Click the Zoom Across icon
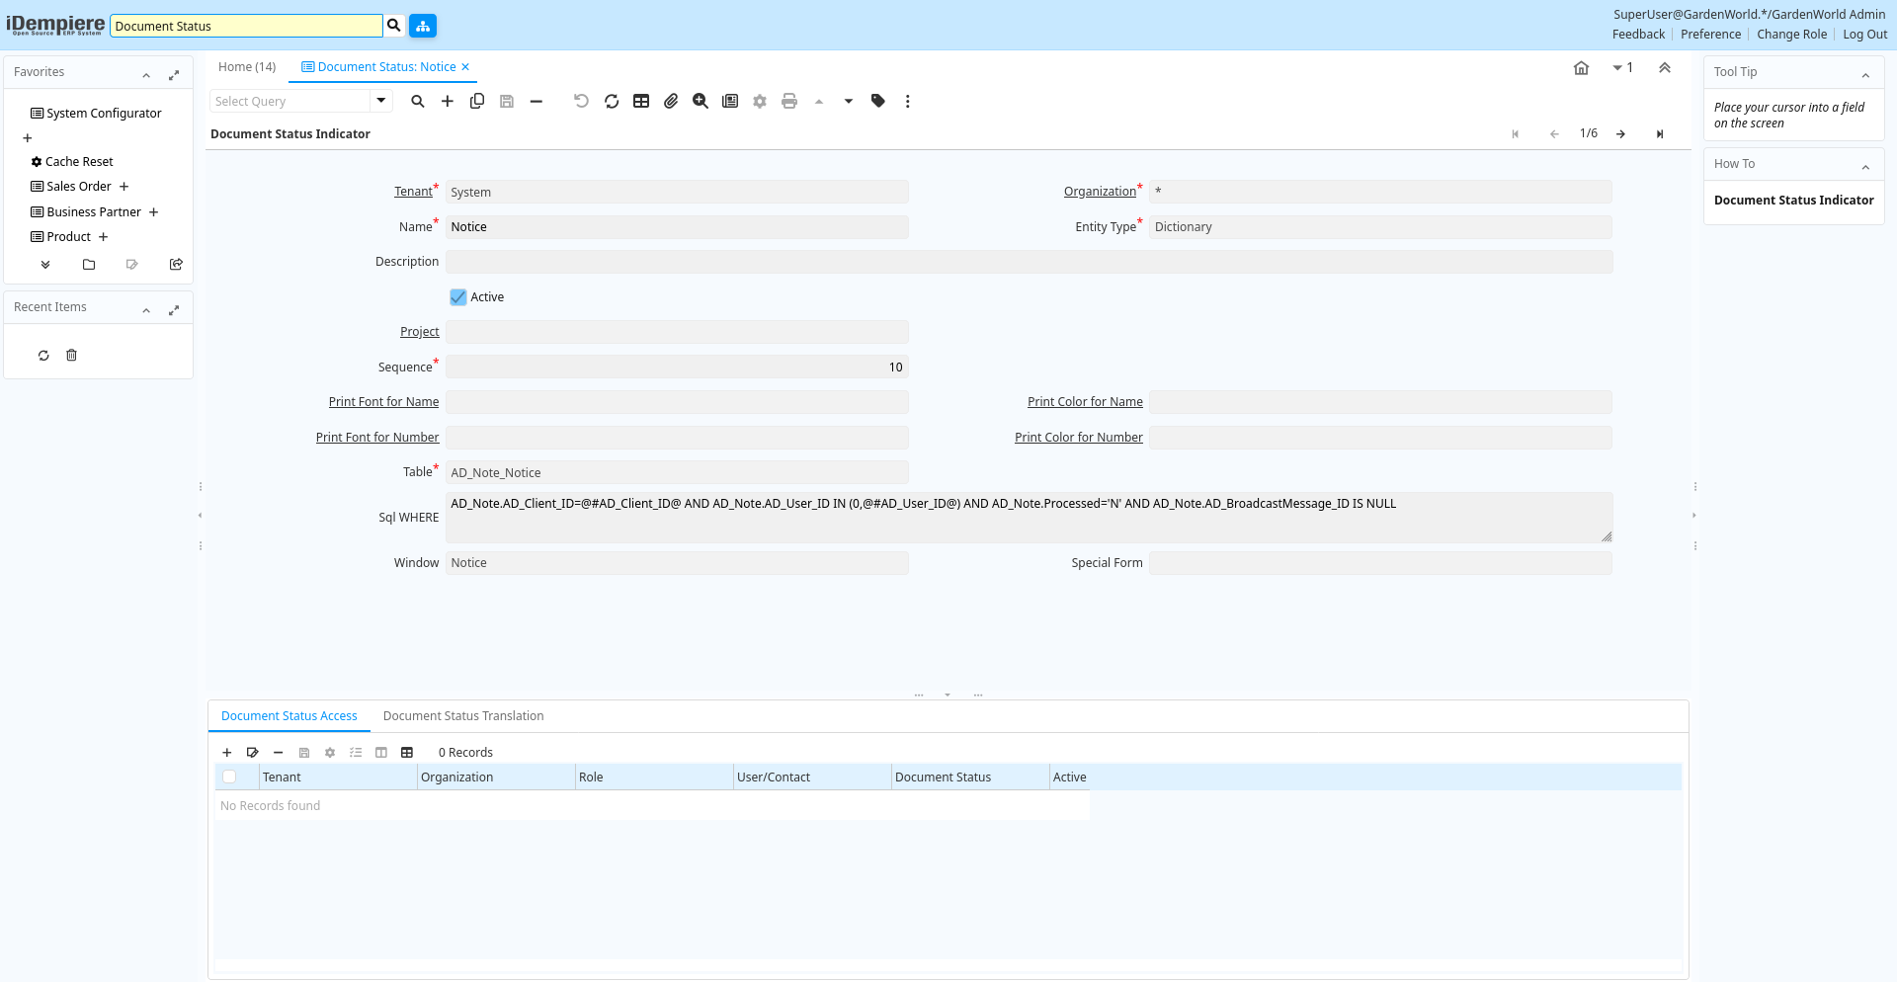Screen dimensions: 1897x982 (x=701, y=101)
